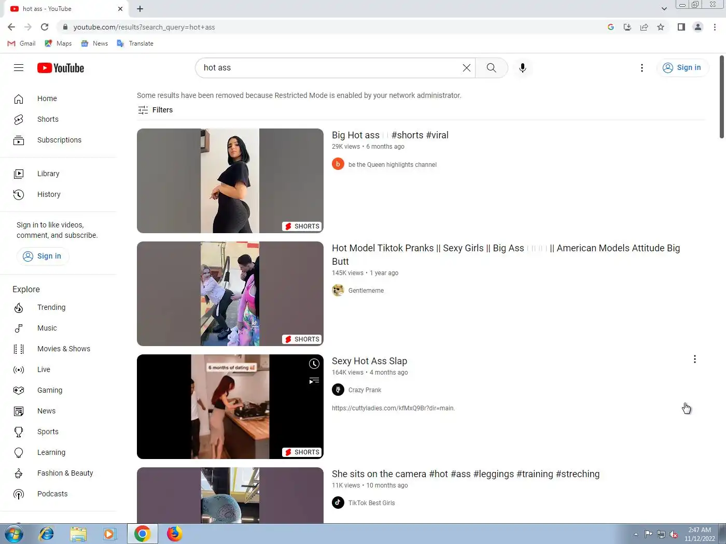Reload the page
726x544 pixels.
pos(45,27)
